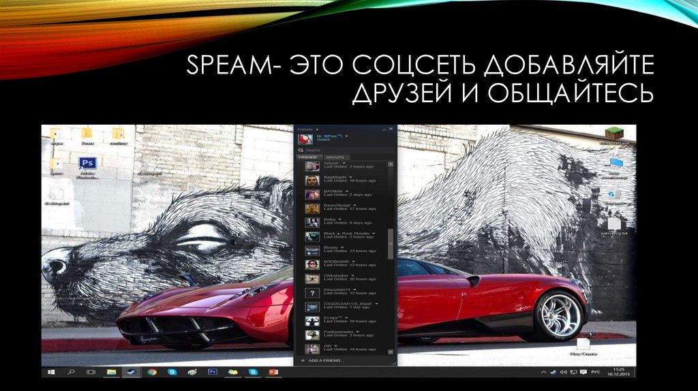Click the 'Last Online: 2 days ago' text
The width and height of the screenshot is (698, 391).
(x=348, y=195)
